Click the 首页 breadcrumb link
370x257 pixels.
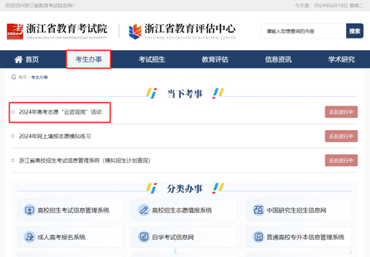pyautogui.click(x=23, y=77)
